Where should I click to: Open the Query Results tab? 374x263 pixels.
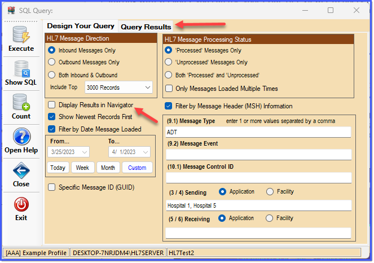tap(146, 27)
